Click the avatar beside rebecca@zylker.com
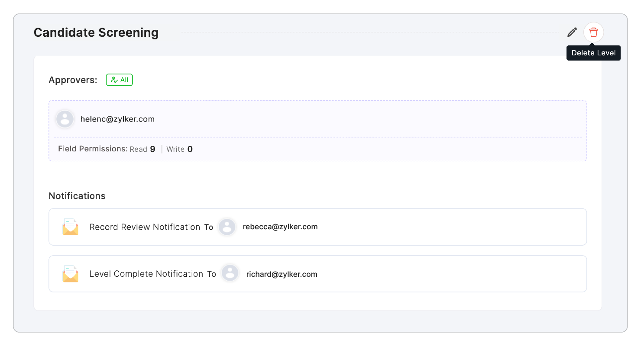The height and width of the screenshot is (346, 641). (x=227, y=227)
